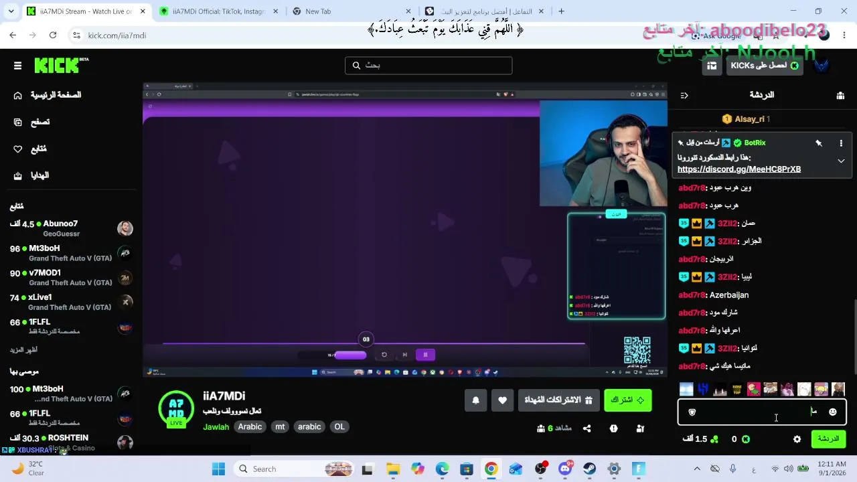
Task: Open the user-flag icon beside report
Action: click(640, 428)
